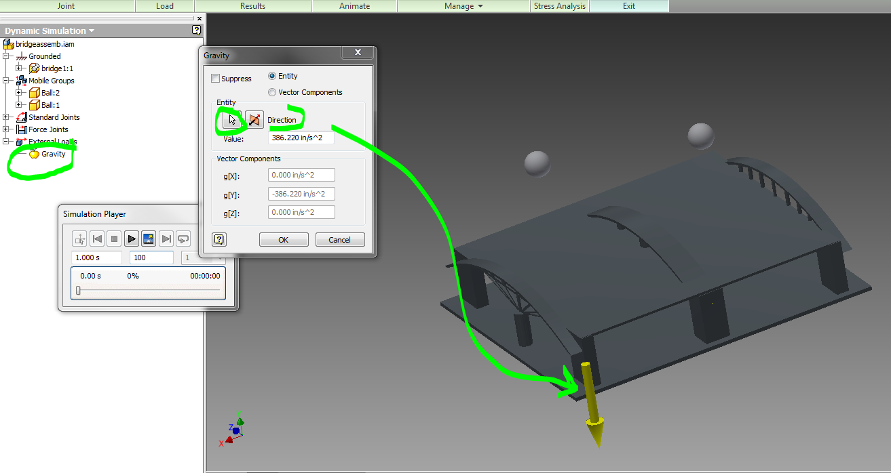Click the entity select arrow button in Gravity dialog
The image size is (891, 473).
coord(231,120)
